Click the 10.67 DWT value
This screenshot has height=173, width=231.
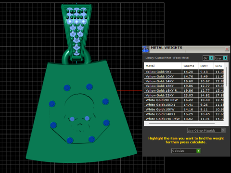point(205,81)
